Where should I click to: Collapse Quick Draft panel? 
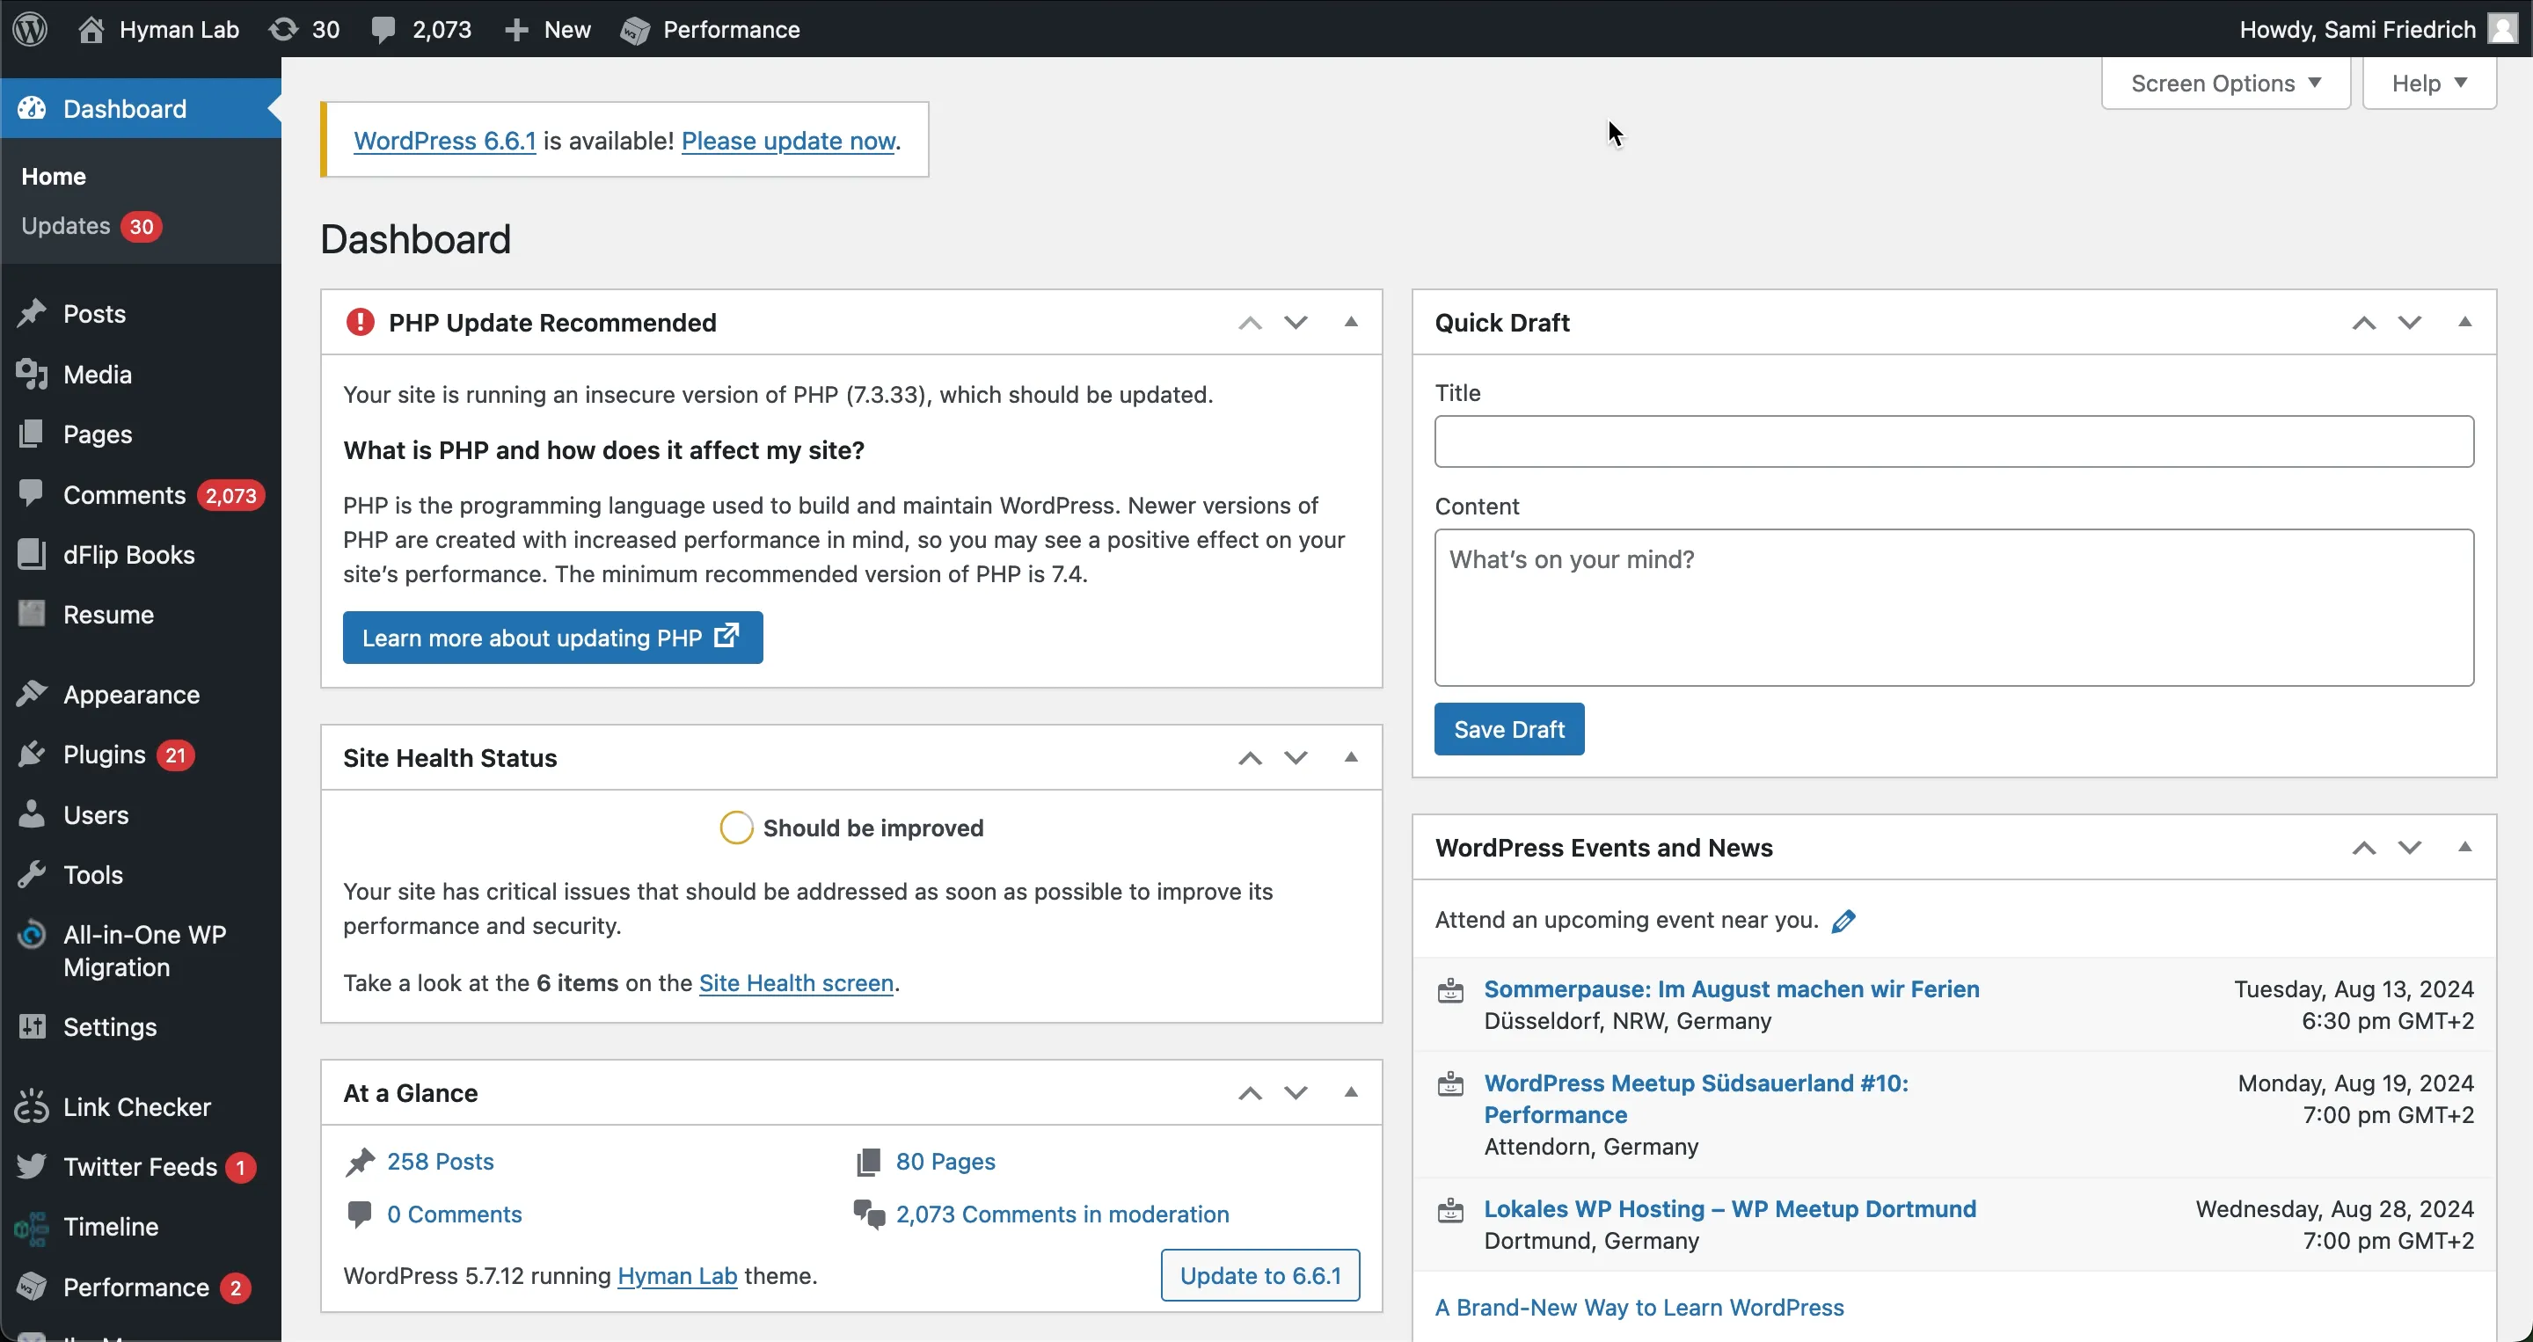[2465, 323]
